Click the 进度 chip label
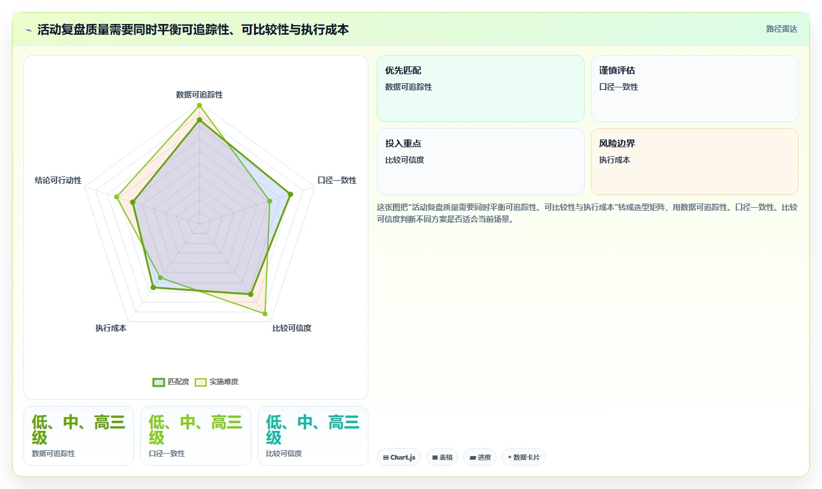 tap(484, 458)
